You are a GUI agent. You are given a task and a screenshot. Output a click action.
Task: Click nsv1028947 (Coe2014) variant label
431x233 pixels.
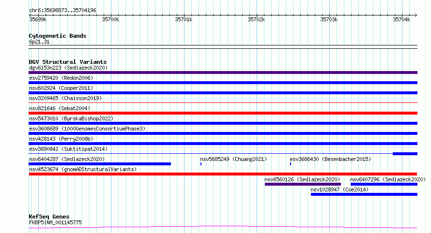339,189
